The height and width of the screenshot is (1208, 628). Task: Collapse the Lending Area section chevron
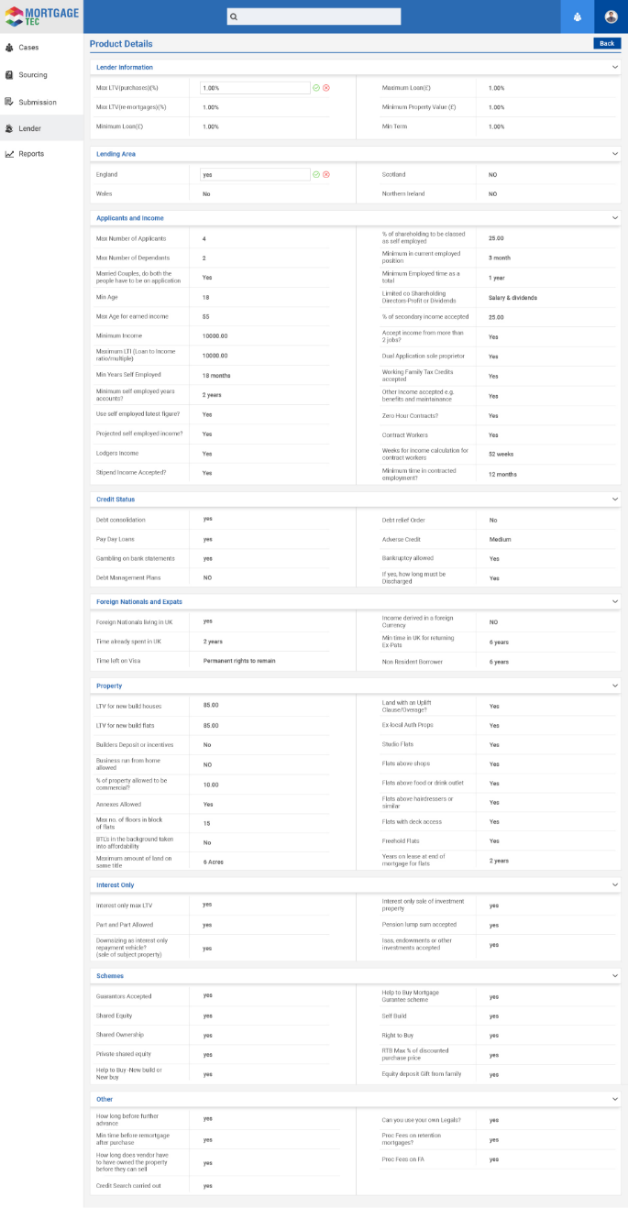coord(616,154)
